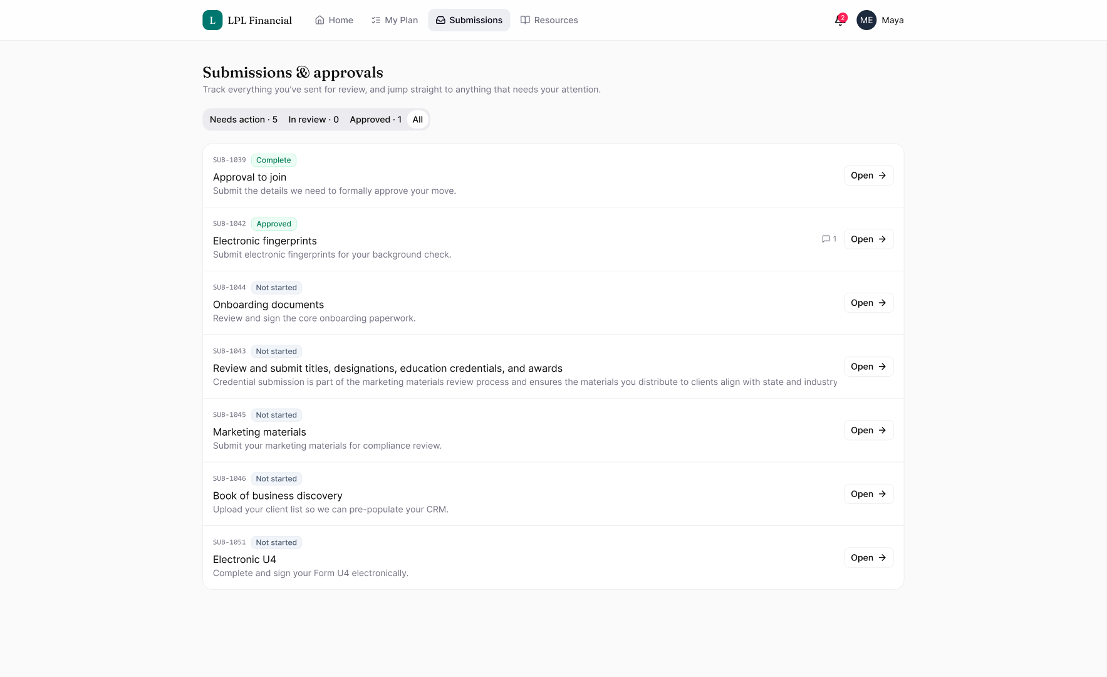Click the Not started badge on SUB-1045
The image size is (1107, 677).
(276, 415)
